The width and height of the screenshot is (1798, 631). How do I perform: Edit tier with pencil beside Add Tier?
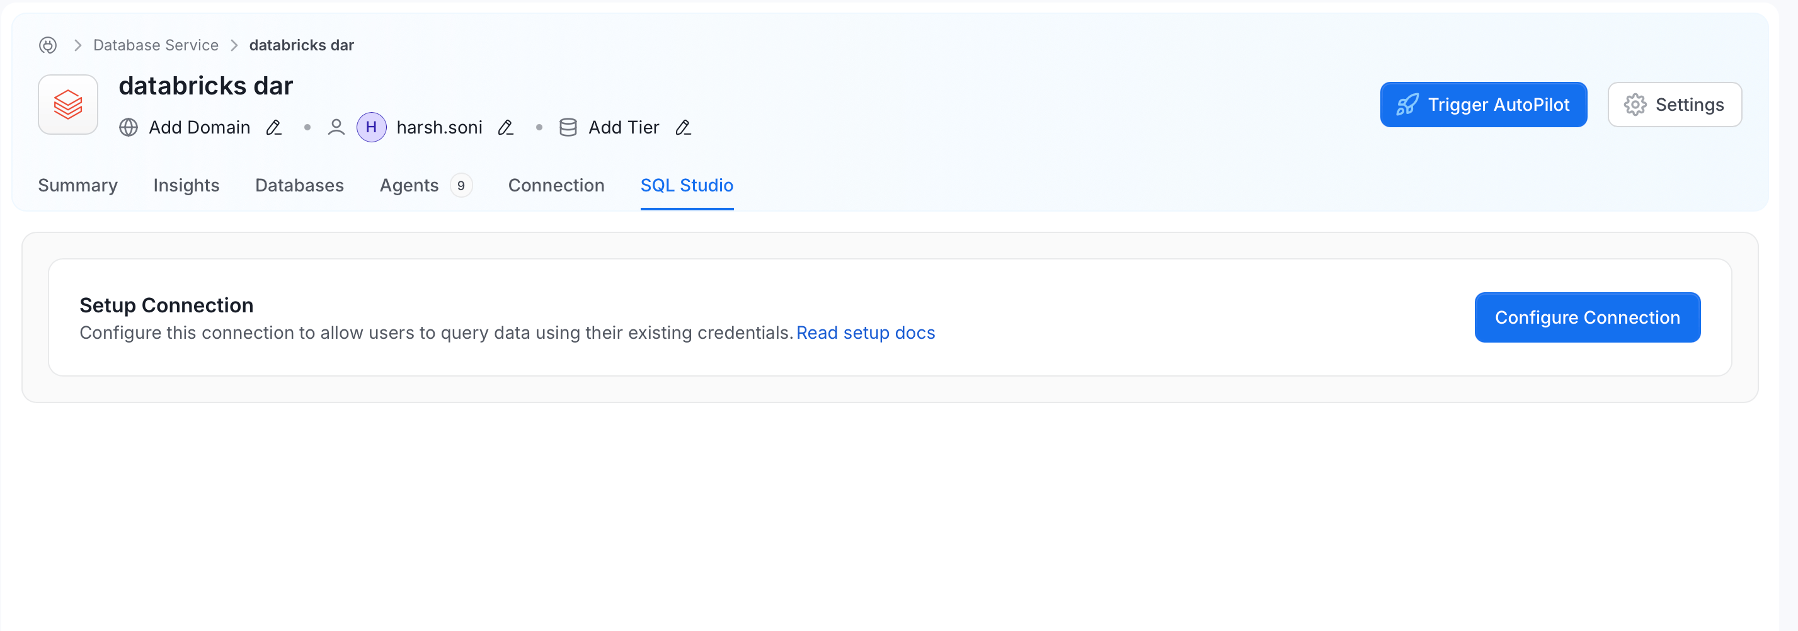(683, 128)
